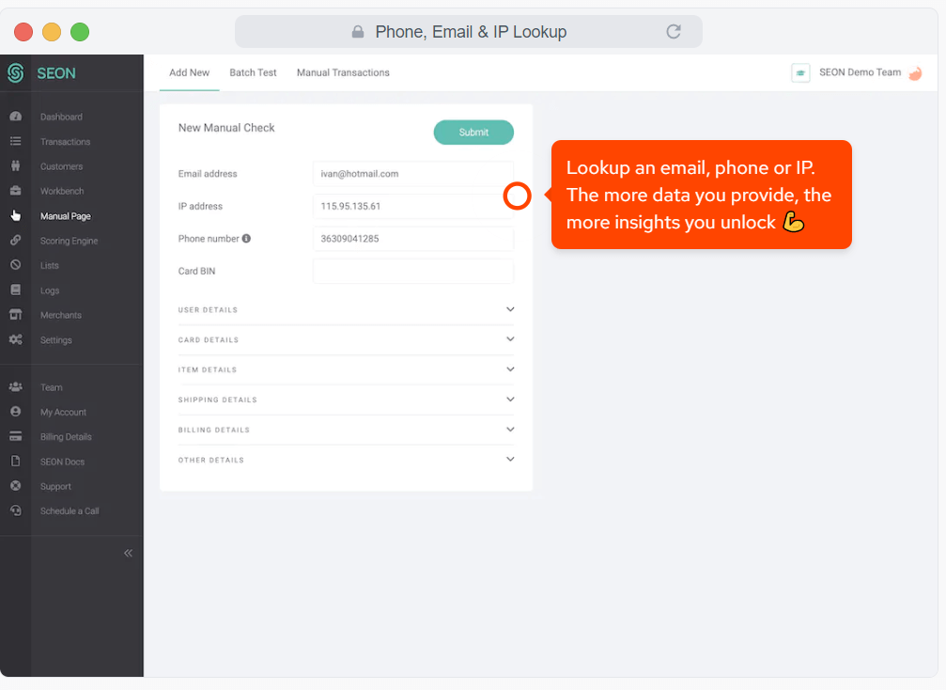Open Logs in the sidebar
946x690 pixels.
[50, 290]
